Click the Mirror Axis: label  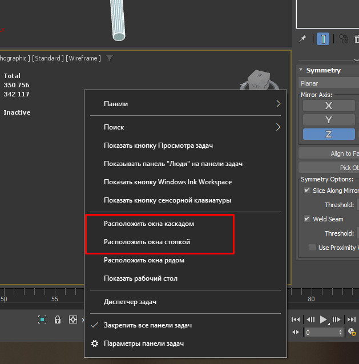316,95
